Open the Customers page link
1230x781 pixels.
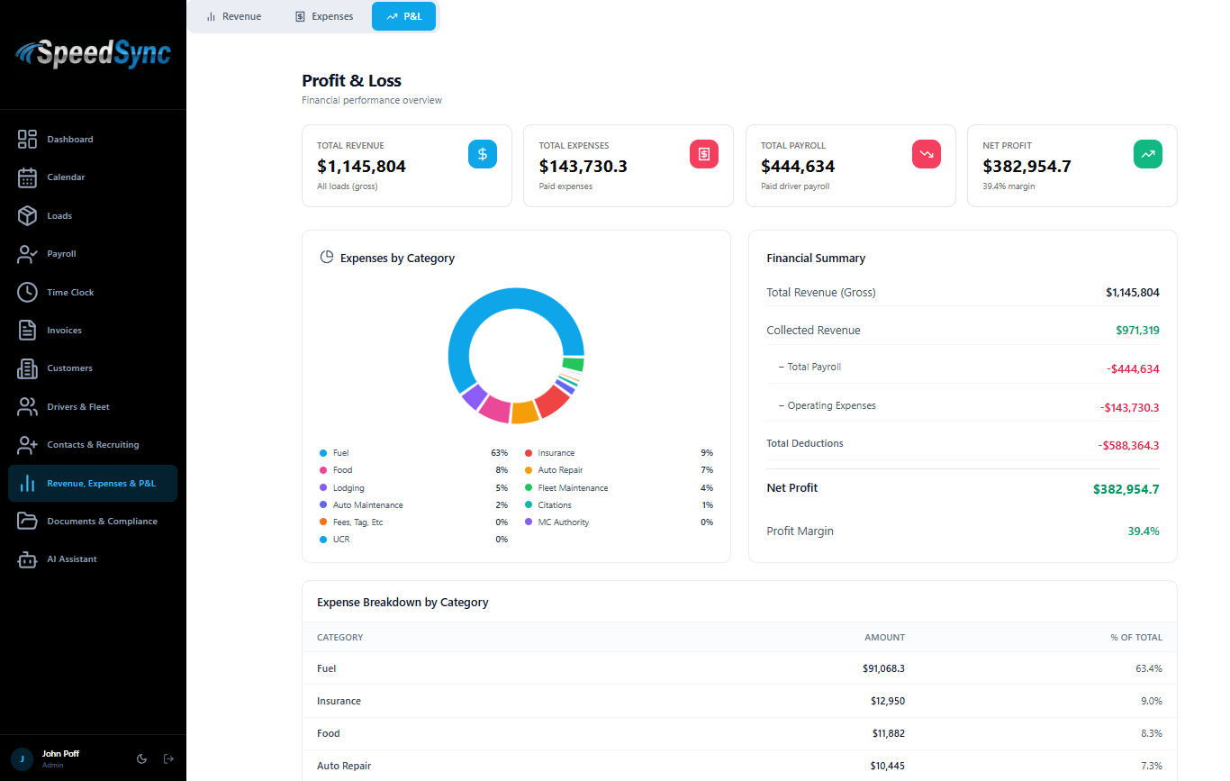(93, 368)
